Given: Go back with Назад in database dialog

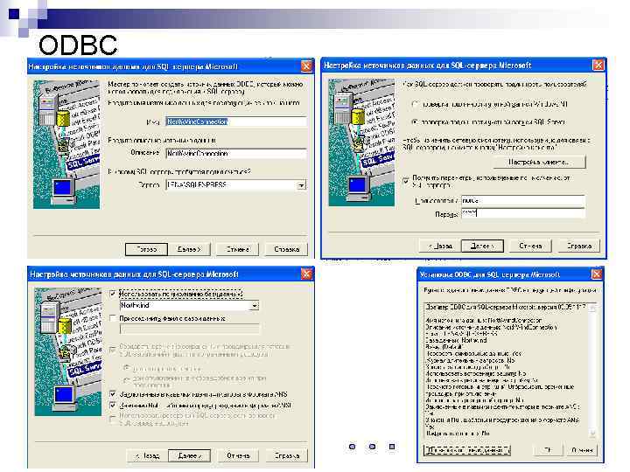Looking at the screenshot, I should (x=147, y=456).
